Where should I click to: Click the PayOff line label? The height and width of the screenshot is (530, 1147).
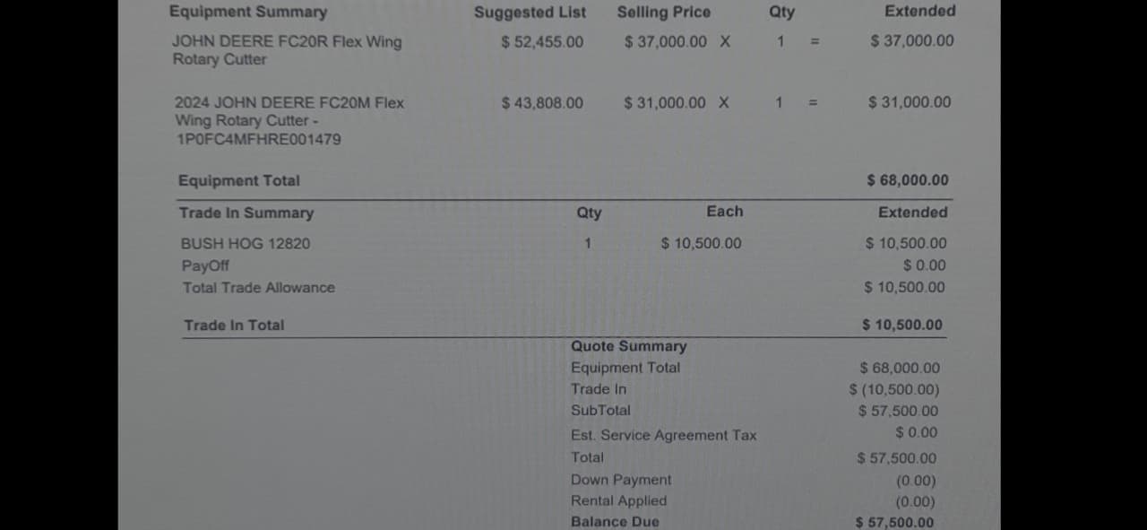click(205, 265)
